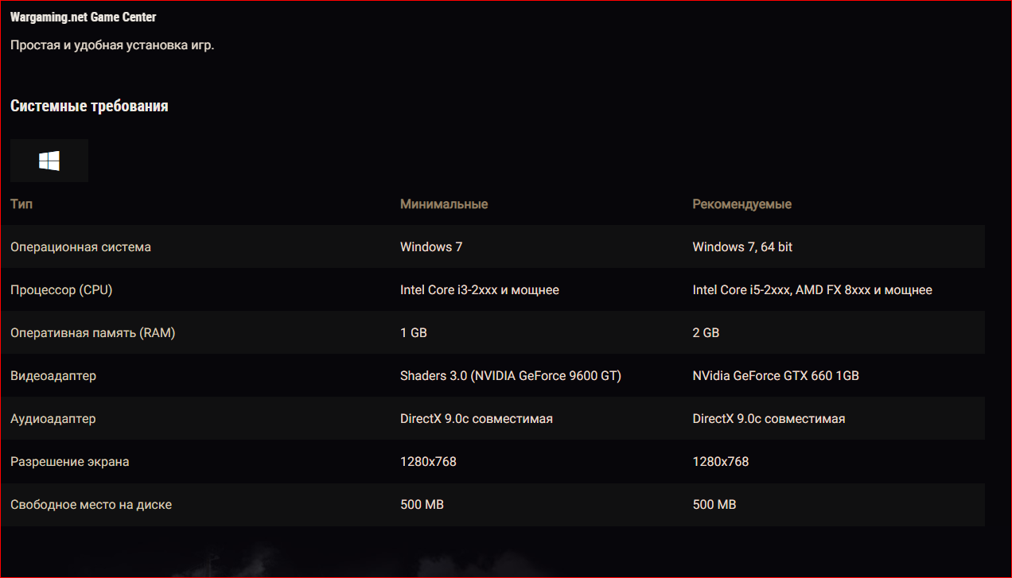Click the Wargaming.net Game Center heading

[x=84, y=17]
